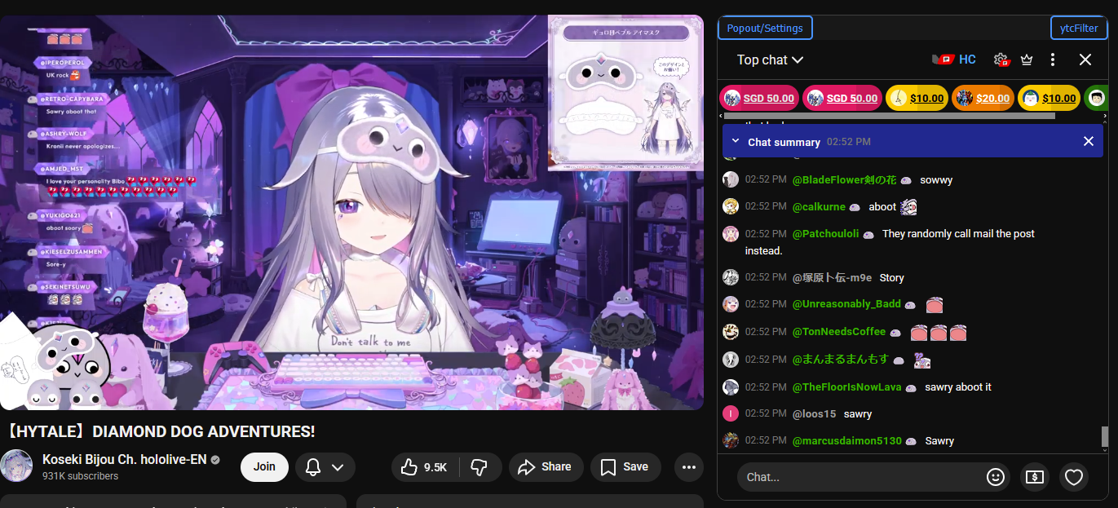Click @calkurne's member badge icon

click(x=855, y=207)
